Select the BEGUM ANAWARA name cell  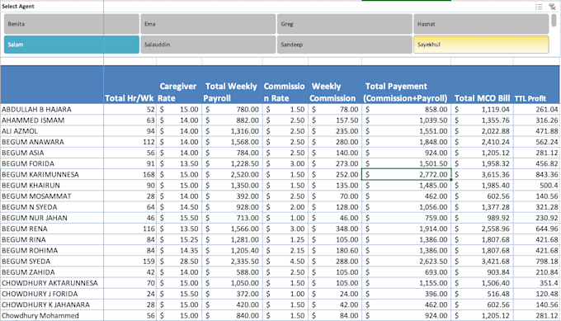click(52, 142)
